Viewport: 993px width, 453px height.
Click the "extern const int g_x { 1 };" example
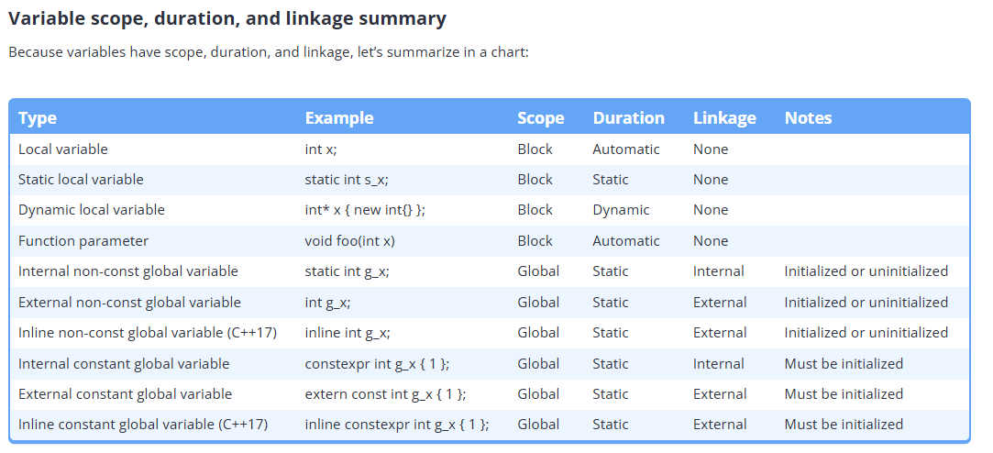click(x=385, y=394)
